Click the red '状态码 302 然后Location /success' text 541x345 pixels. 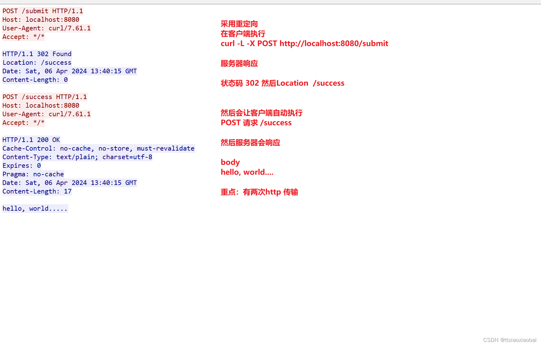(x=282, y=83)
